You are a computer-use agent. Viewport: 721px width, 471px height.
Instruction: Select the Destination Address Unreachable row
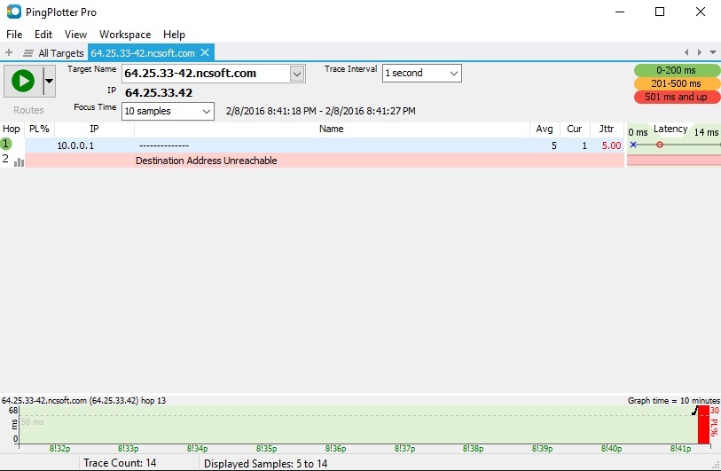pyautogui.click(x=325, y=161)
